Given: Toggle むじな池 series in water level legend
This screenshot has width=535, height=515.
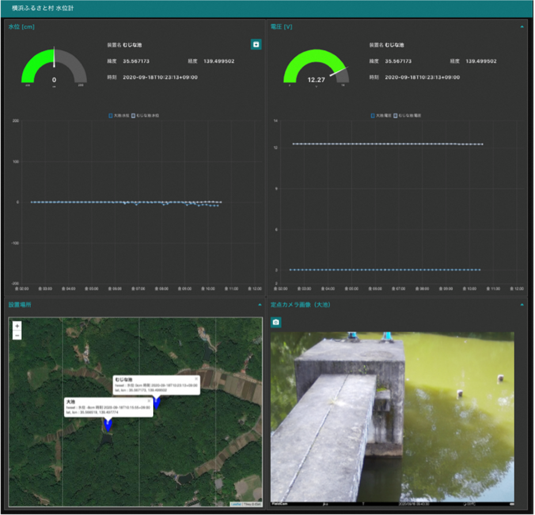Looking at the screenshot, I should pos(145,116).
